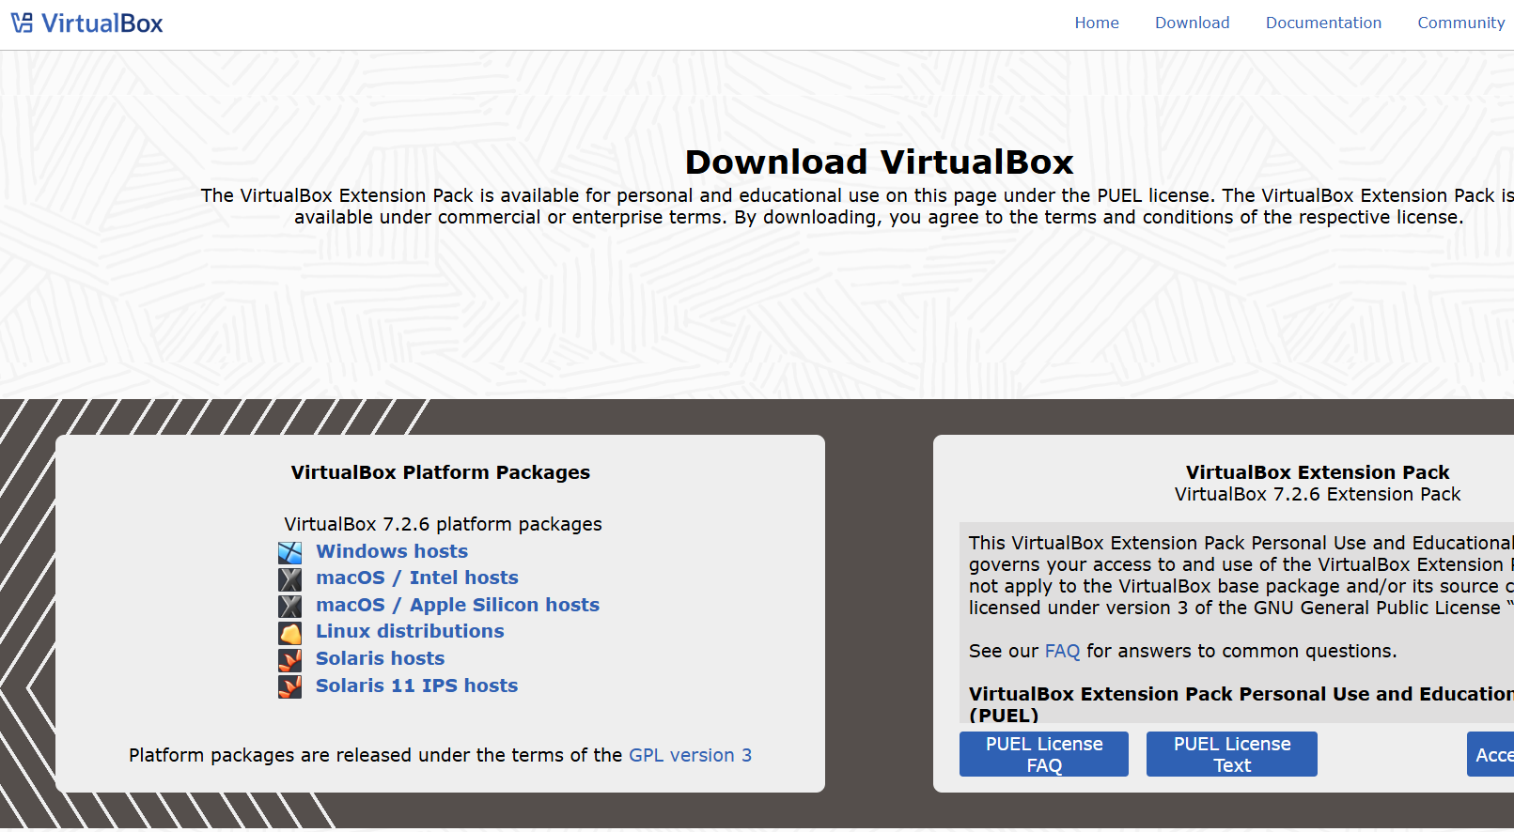The width and height of the screenshot is (1514, 832).
Task: Download the Solaris hosts package
Action: pyautogui.click(x=380, y=658)
